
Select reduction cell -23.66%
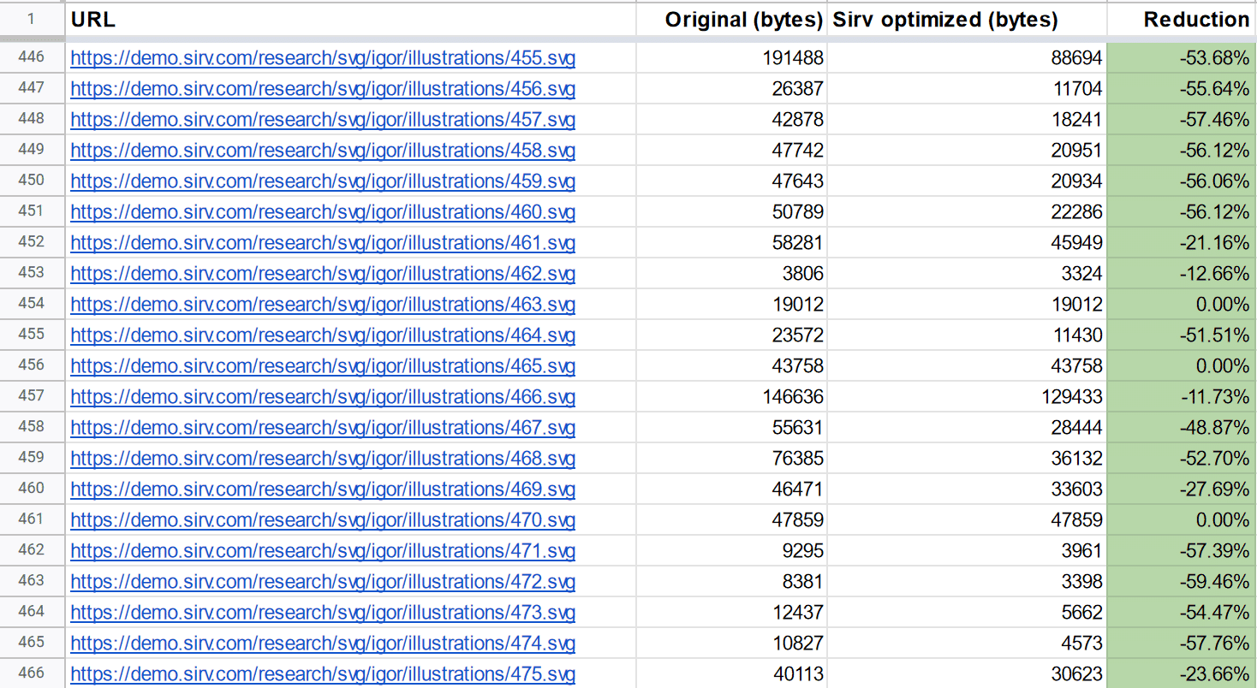click(1182, 674)
